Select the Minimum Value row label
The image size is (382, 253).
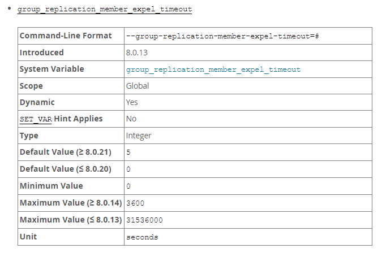pyautogui.click(x=51, y=186)
